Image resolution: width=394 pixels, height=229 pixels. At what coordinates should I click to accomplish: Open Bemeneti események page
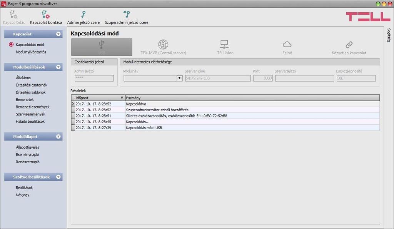(33, 107)
